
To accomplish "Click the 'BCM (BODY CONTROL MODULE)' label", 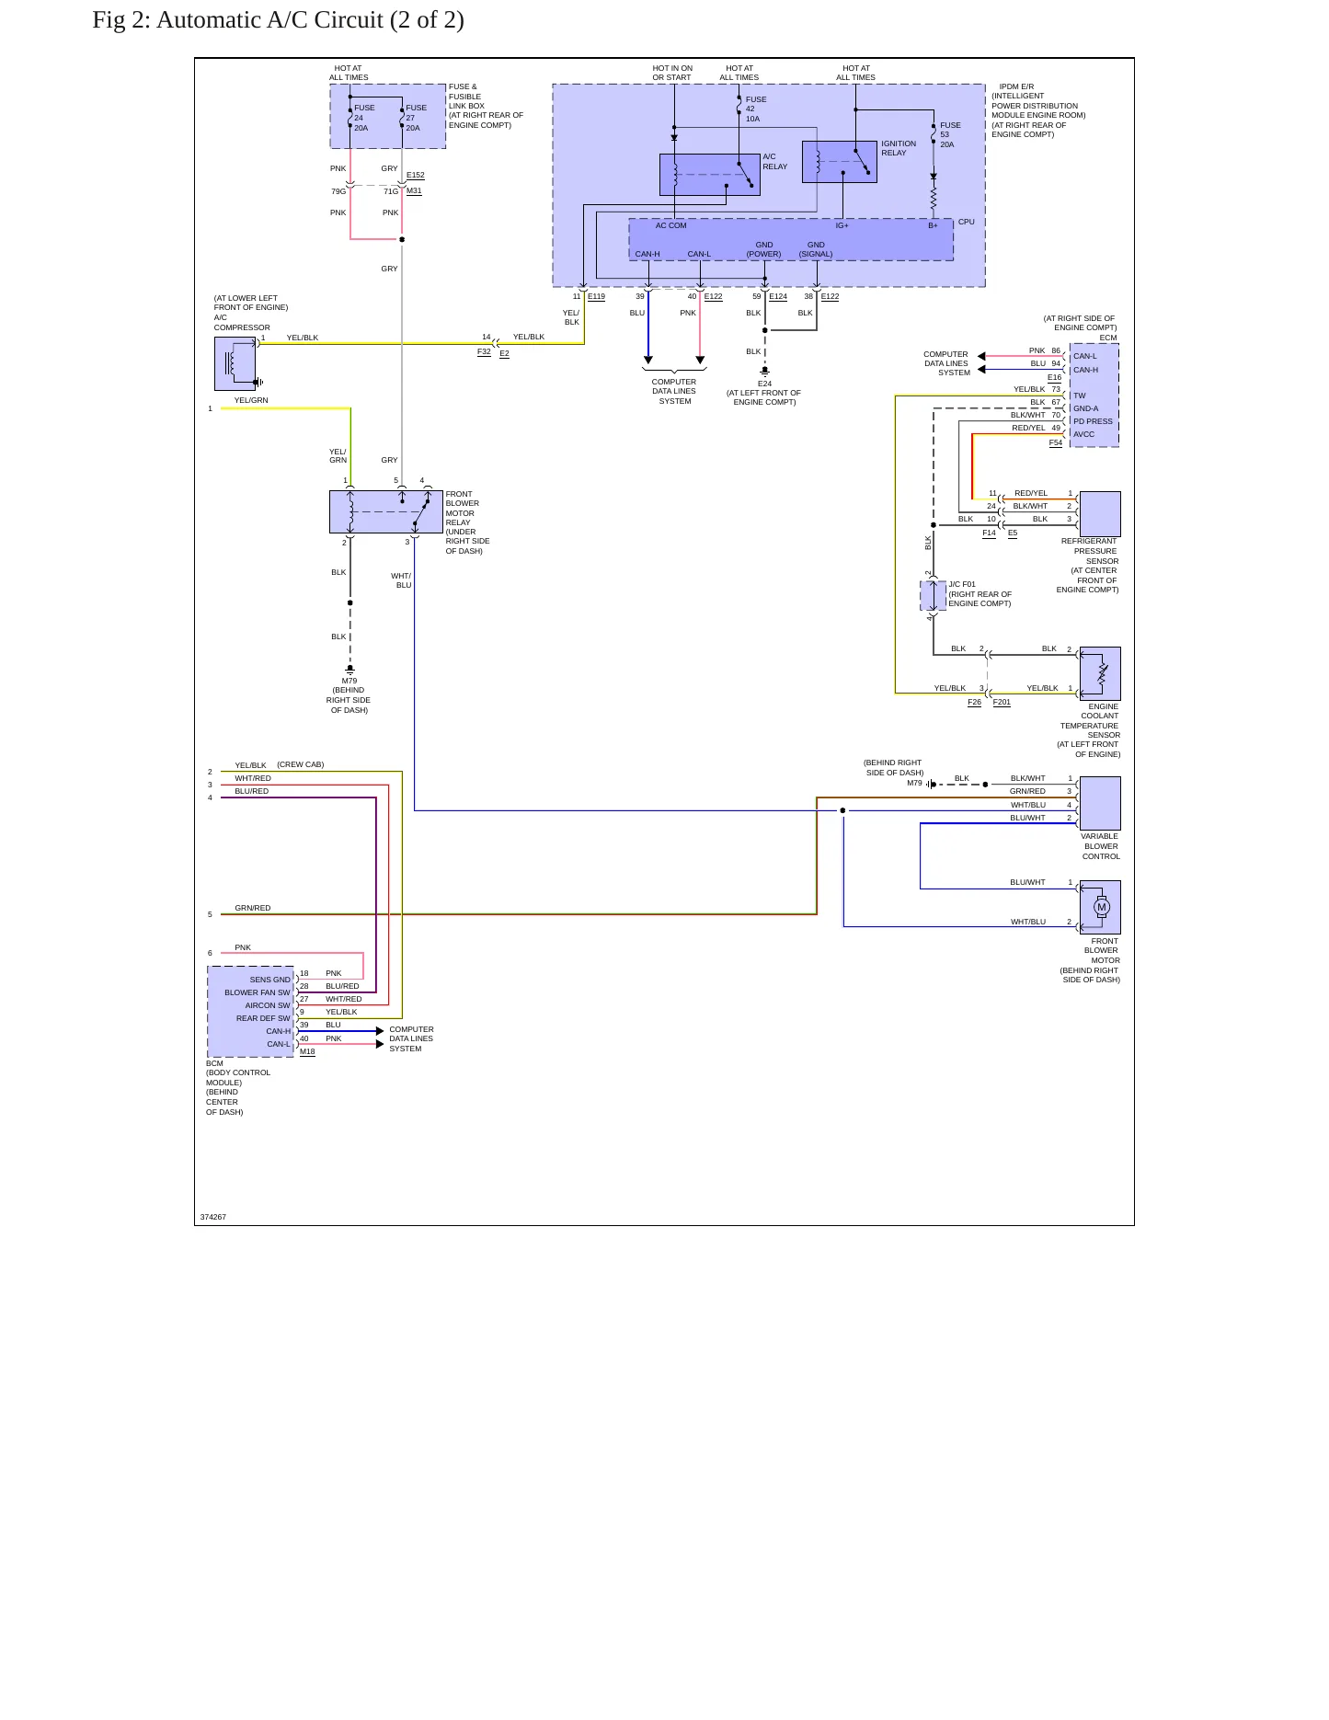I will coord(238,1087).
